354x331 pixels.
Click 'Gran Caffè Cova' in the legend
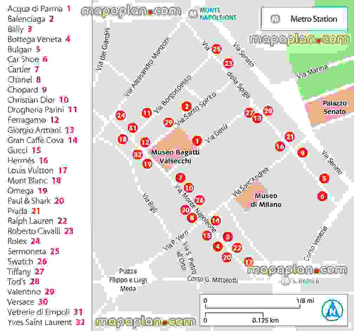pyautogui.click(x=36, y=140)
